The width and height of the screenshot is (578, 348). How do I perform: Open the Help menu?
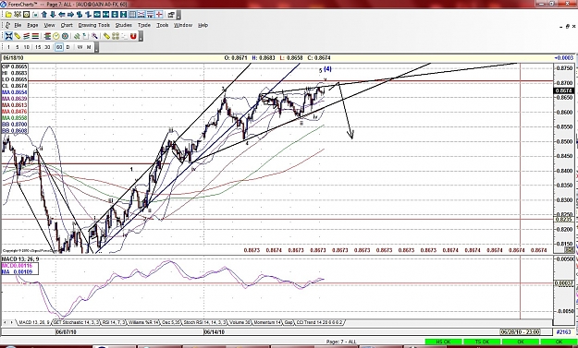click(203, 25)
